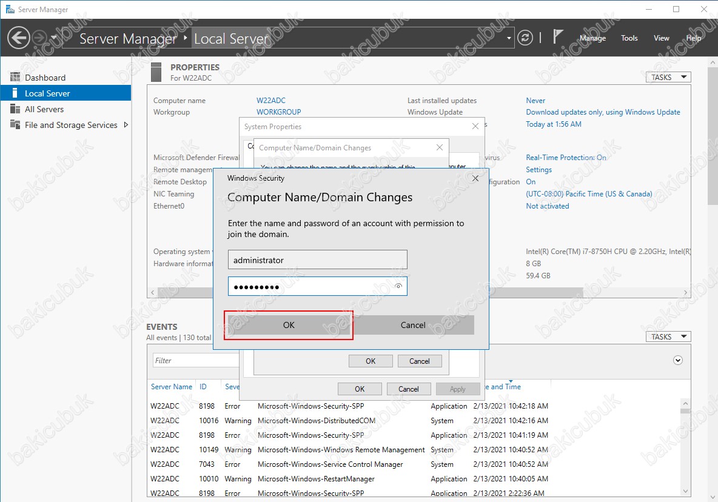718x502 pixels.
Task: Open the All Servers sidebar icon
Action: point(15,109)
